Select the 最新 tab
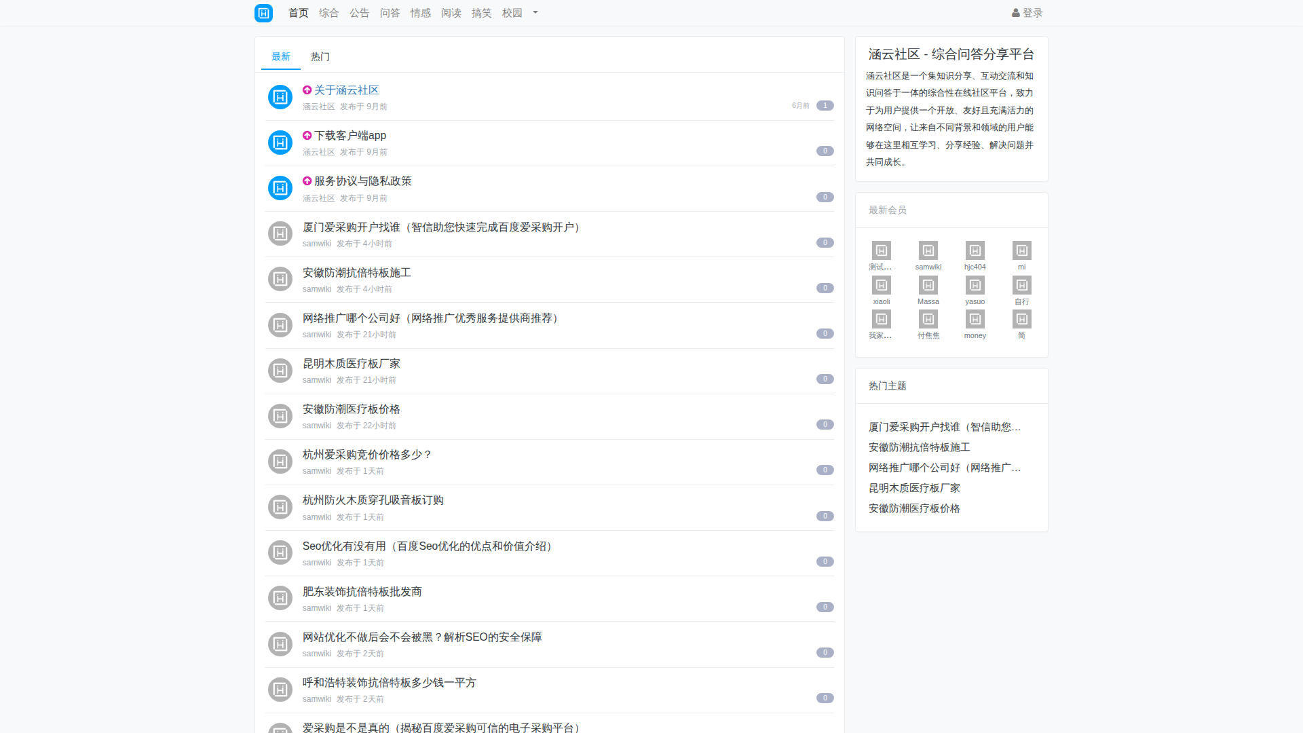Viewport: 1303px width, 733px height. pyautogui.click(x=280, y=56)
